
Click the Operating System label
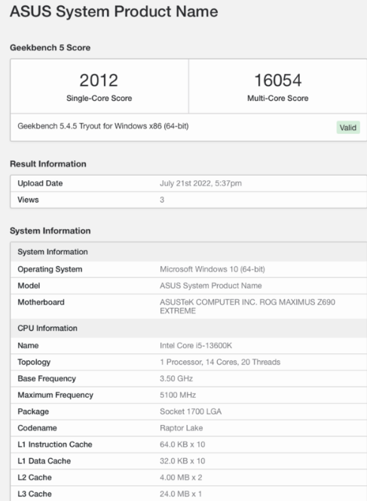click(x=50, y=270)
